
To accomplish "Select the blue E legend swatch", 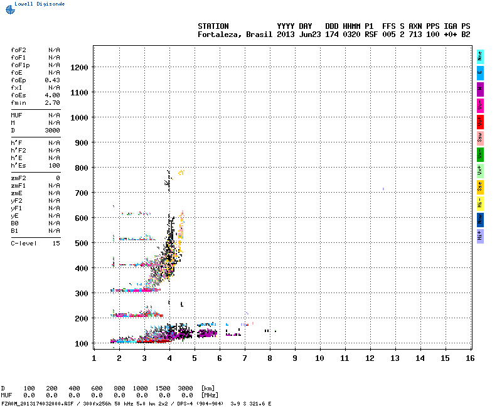I will click(480, 73).
